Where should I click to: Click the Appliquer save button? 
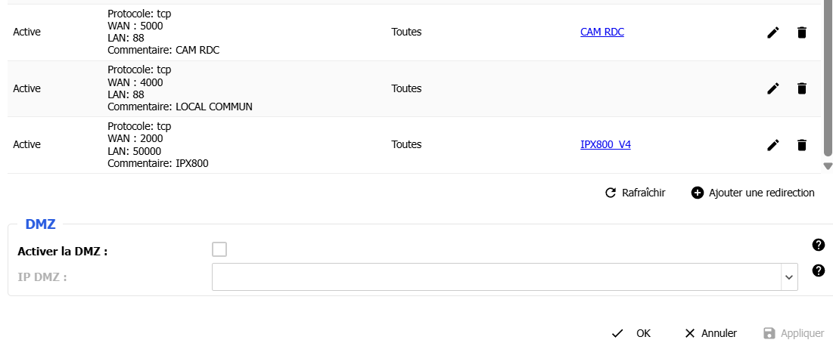click(x=794, y=333)
